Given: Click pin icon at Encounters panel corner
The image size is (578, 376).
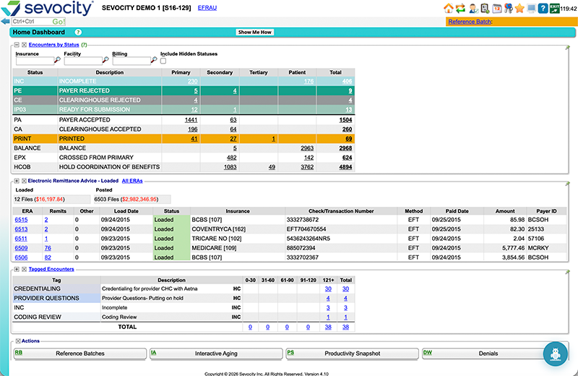Looking at the screenshot, I should point(568,48).
